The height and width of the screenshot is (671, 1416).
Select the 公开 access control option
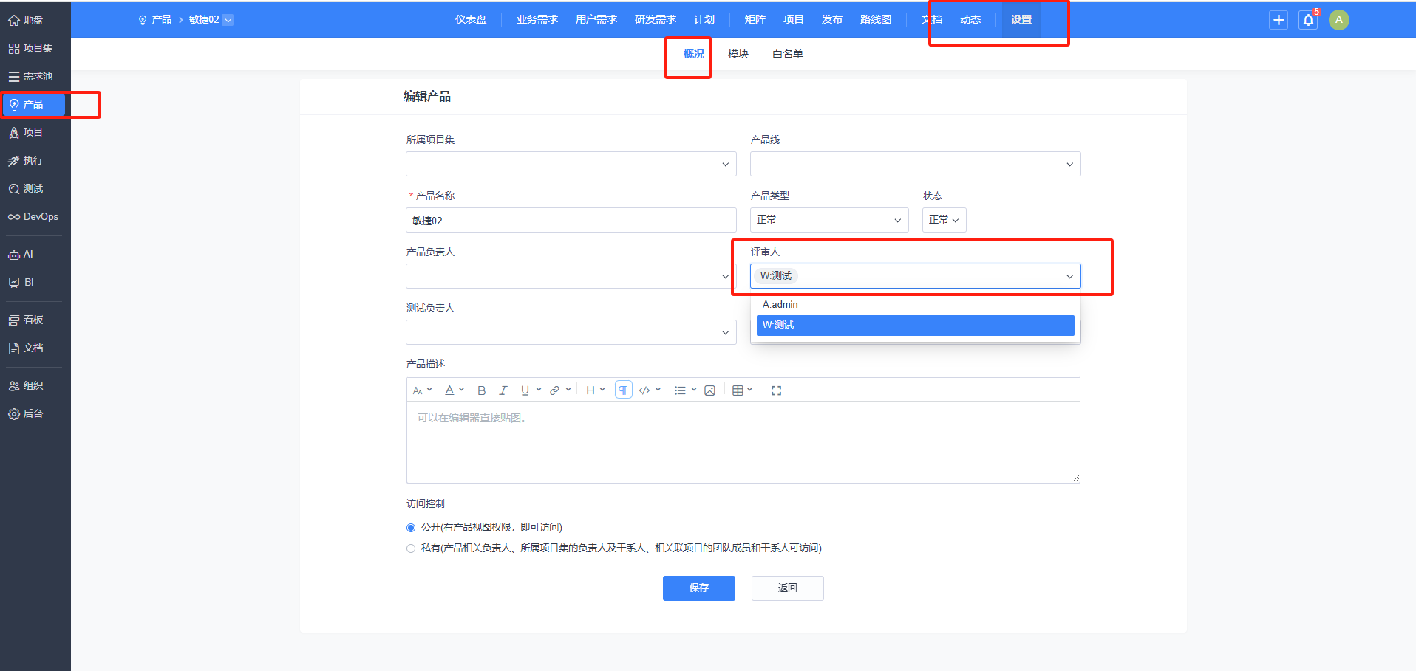[411, 528]
